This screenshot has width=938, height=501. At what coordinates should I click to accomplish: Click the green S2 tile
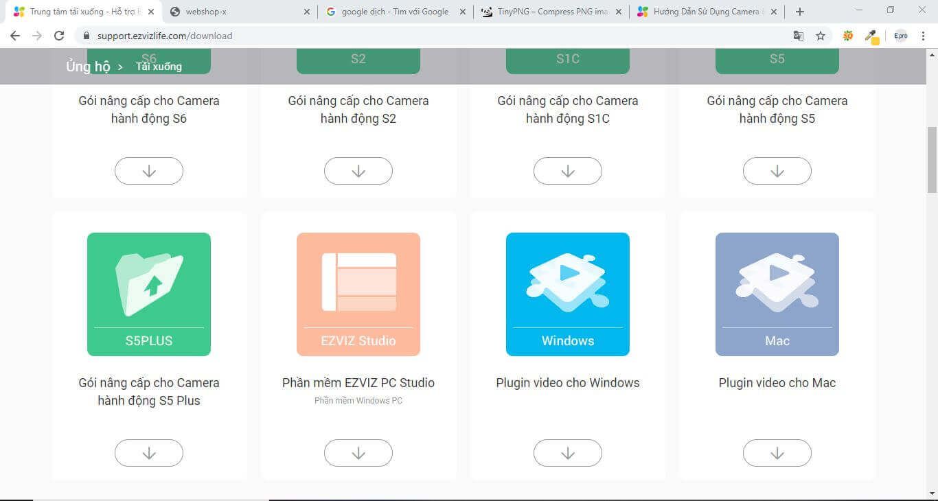pos(358,60)
